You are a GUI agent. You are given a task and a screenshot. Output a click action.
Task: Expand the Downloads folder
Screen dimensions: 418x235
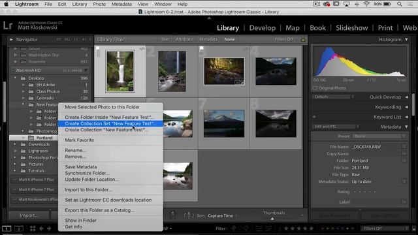pyautogui.click(x=15, y=144)
